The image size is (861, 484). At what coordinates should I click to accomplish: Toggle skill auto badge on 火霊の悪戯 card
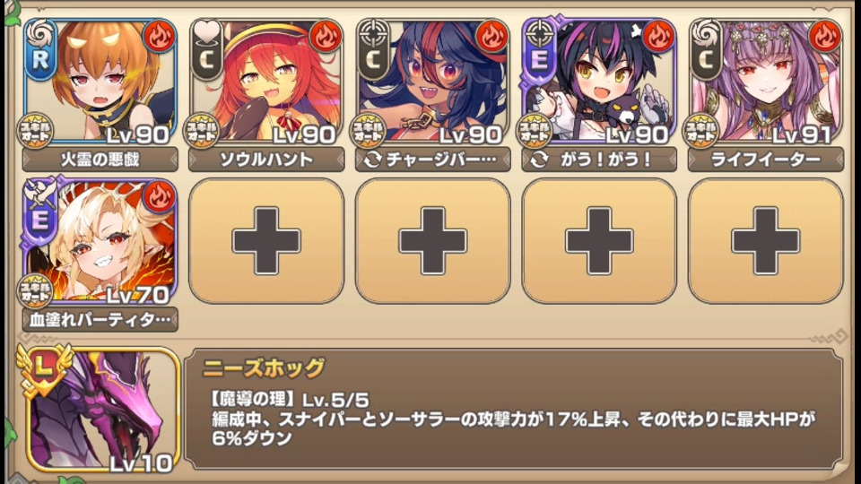click(x=36, y=131)
